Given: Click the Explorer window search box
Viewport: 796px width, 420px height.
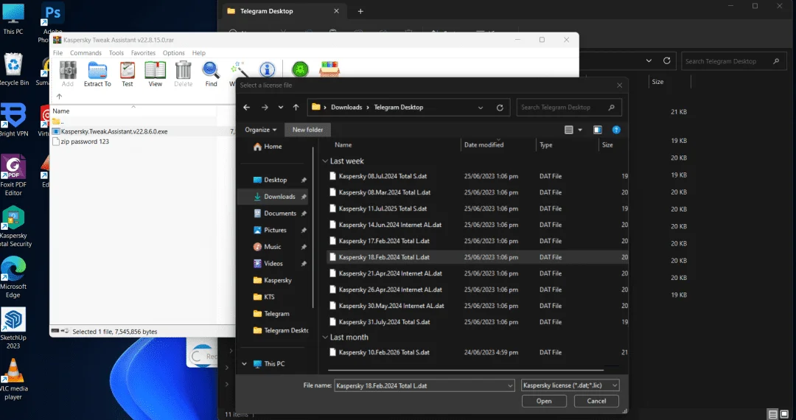Looking at the screenshot, I should coord(733,61).
